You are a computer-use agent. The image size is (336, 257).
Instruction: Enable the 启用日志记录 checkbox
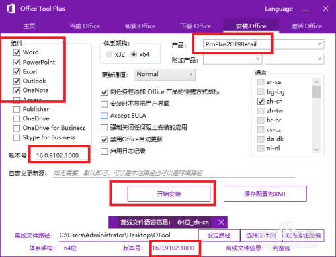point(104,151)
